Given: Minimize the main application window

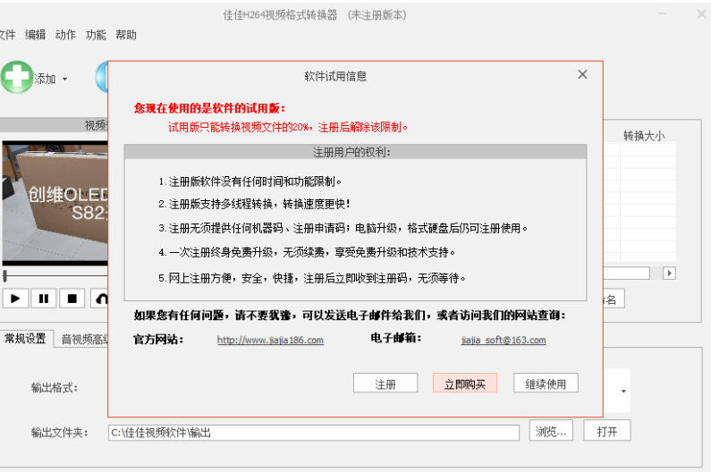Looking at the screenshot, I should pos(662,13).
